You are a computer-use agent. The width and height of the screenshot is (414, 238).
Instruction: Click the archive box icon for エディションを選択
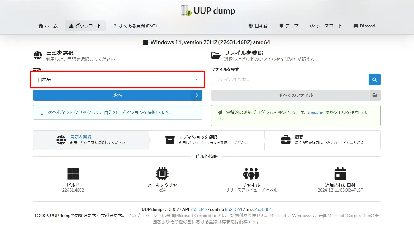170,140
